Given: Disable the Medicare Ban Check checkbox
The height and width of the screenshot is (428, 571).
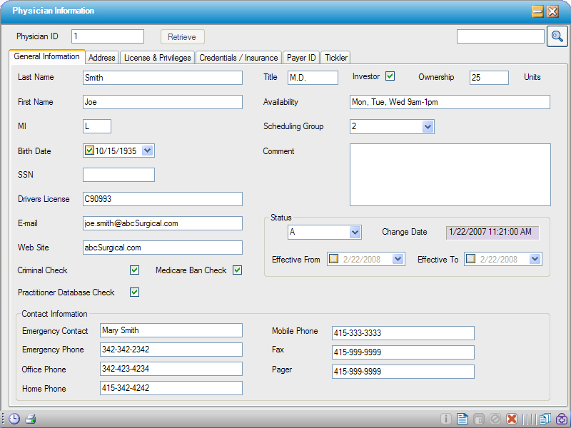Looking at the screenshot, I should click(236, 270).
